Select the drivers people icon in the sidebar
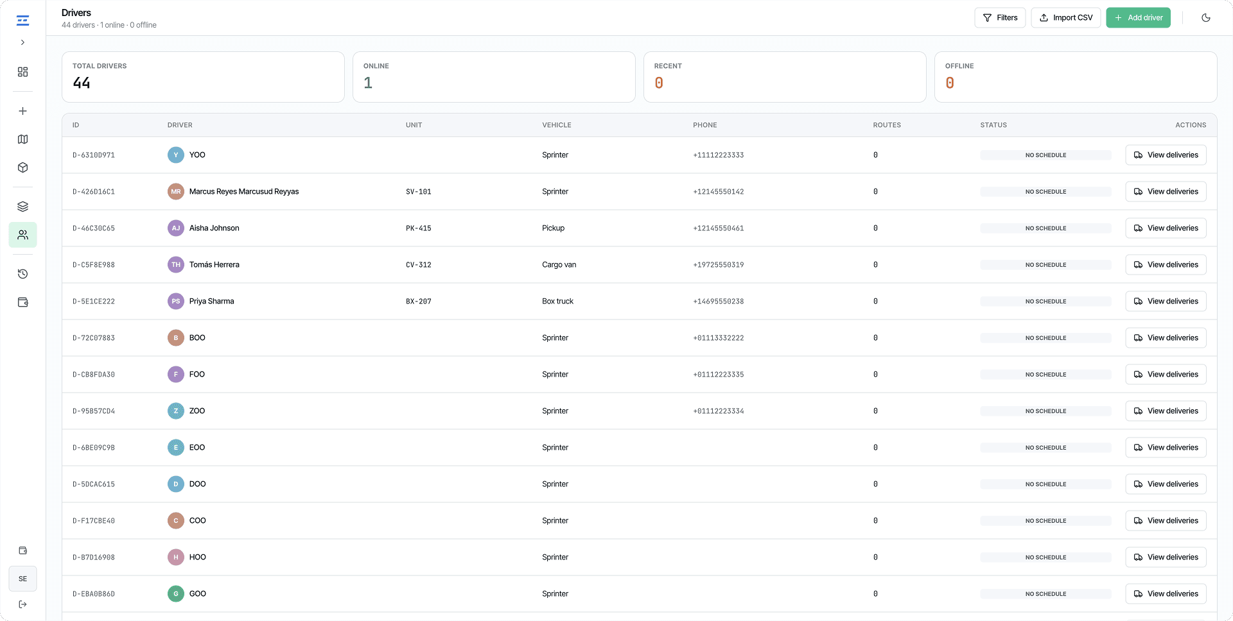Screen dimensions: 1233x621 point(22,235)
